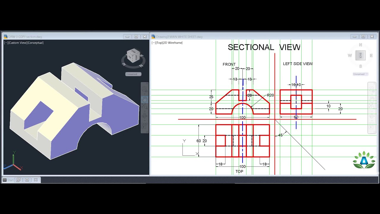This screenshot has width=380, height=214.
Task: Click the Y-X UCS icon in 2D window
Action: [x=190, y=147]
